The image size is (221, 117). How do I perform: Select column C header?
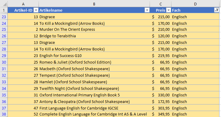pyautogui.click(x=161, y=4)
